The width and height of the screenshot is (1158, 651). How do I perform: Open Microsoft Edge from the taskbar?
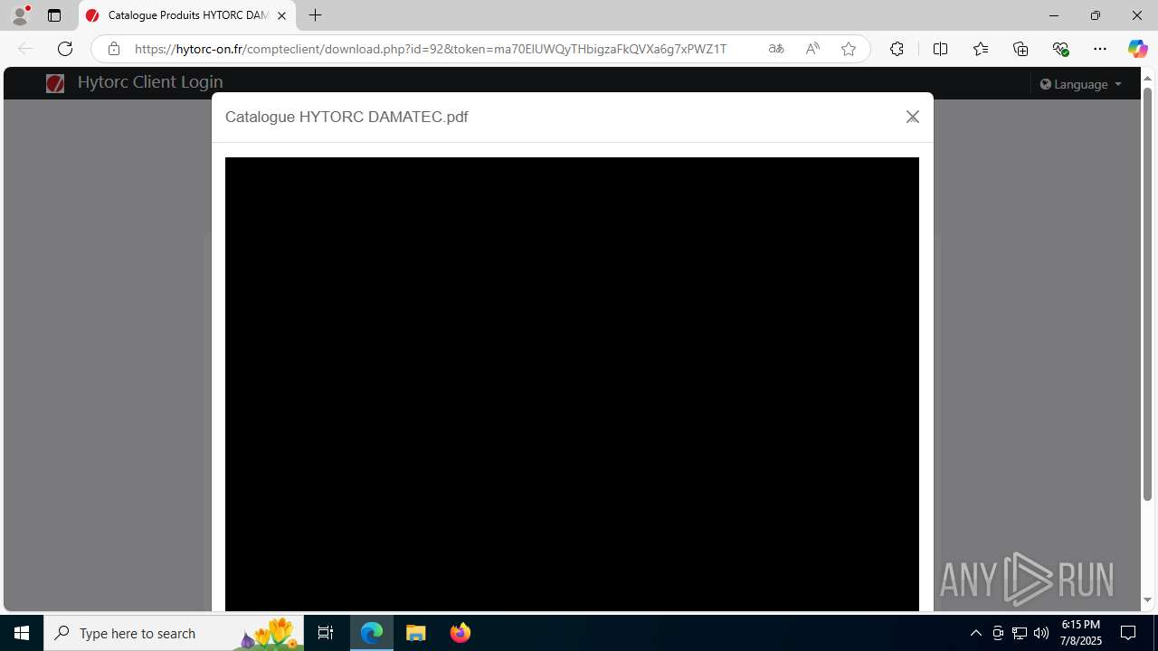[372, 633]
